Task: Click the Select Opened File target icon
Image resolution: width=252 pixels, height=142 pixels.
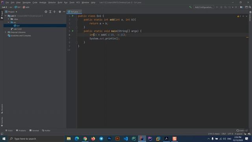Action: click(46, 12)
